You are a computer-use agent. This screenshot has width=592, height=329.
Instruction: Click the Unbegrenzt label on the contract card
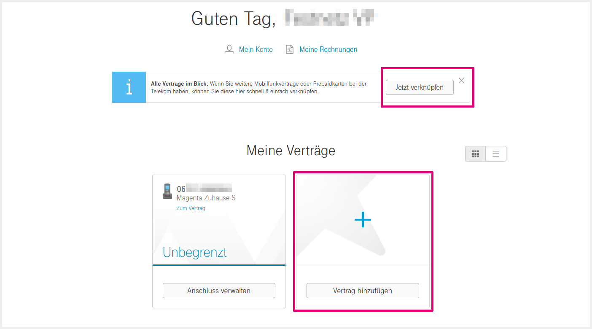point(194,252)
